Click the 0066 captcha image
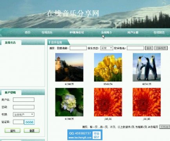This screenshot has height=141, width=170. coord(29,122)
